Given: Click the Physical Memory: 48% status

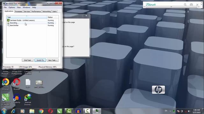Looking at the screenshot, I should [x=47, y=67].
